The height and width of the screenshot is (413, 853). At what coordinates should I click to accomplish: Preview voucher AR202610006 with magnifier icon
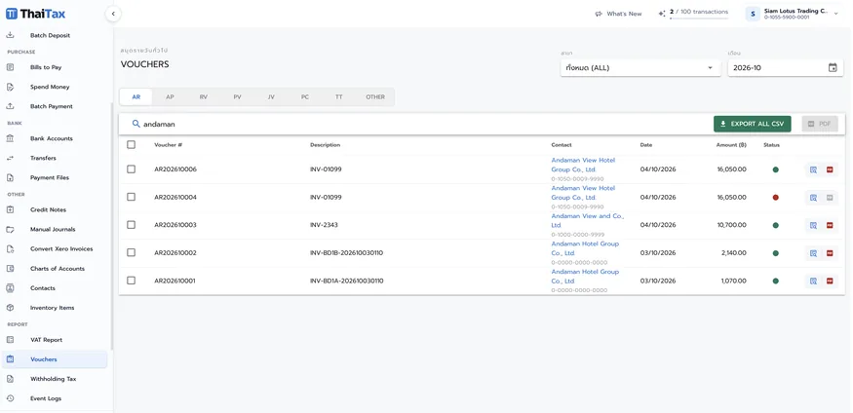(x=813, y=169)
